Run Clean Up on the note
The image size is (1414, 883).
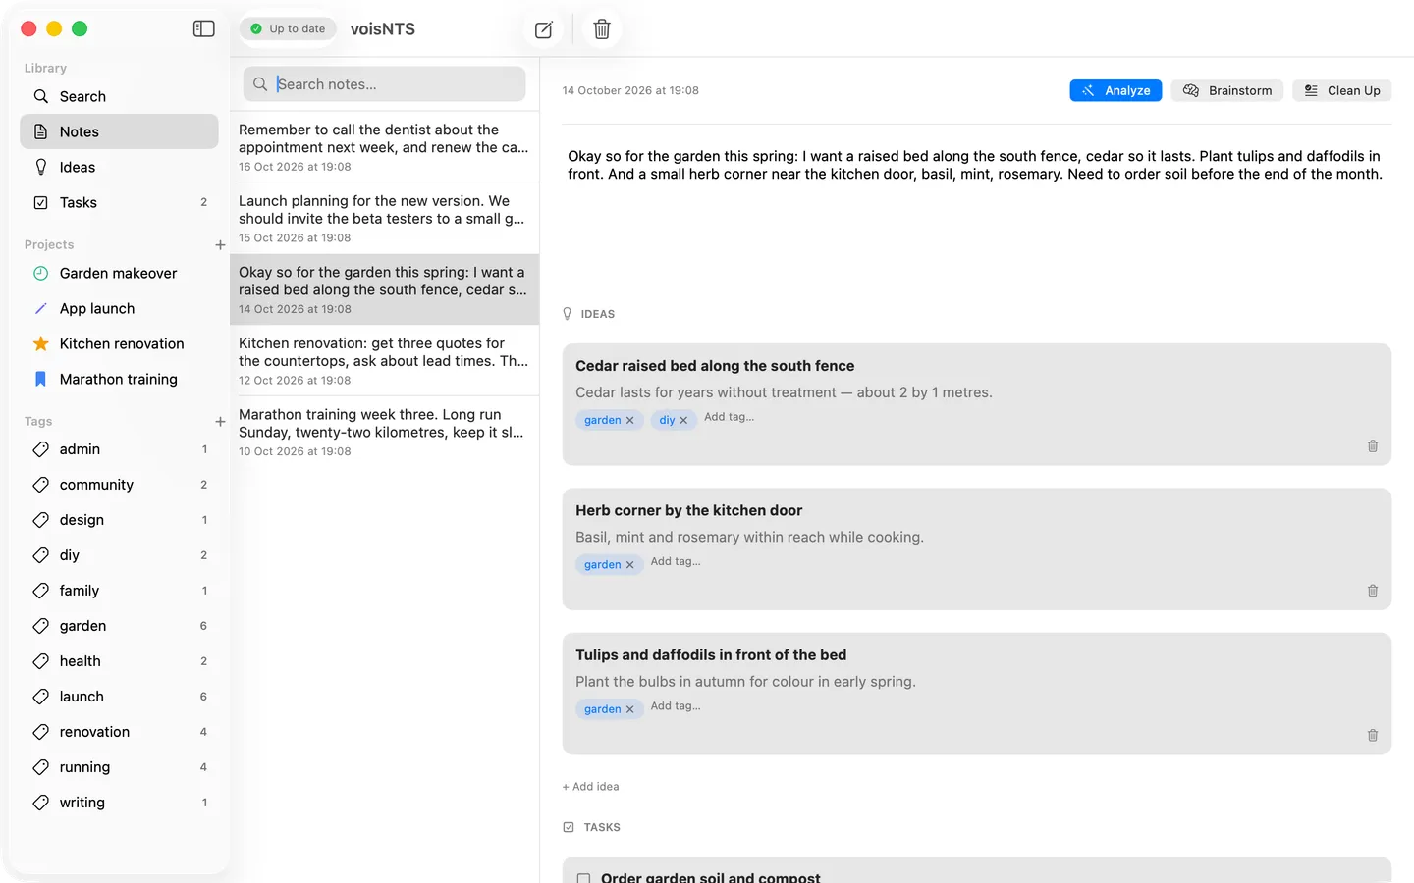coord(1342,90)
